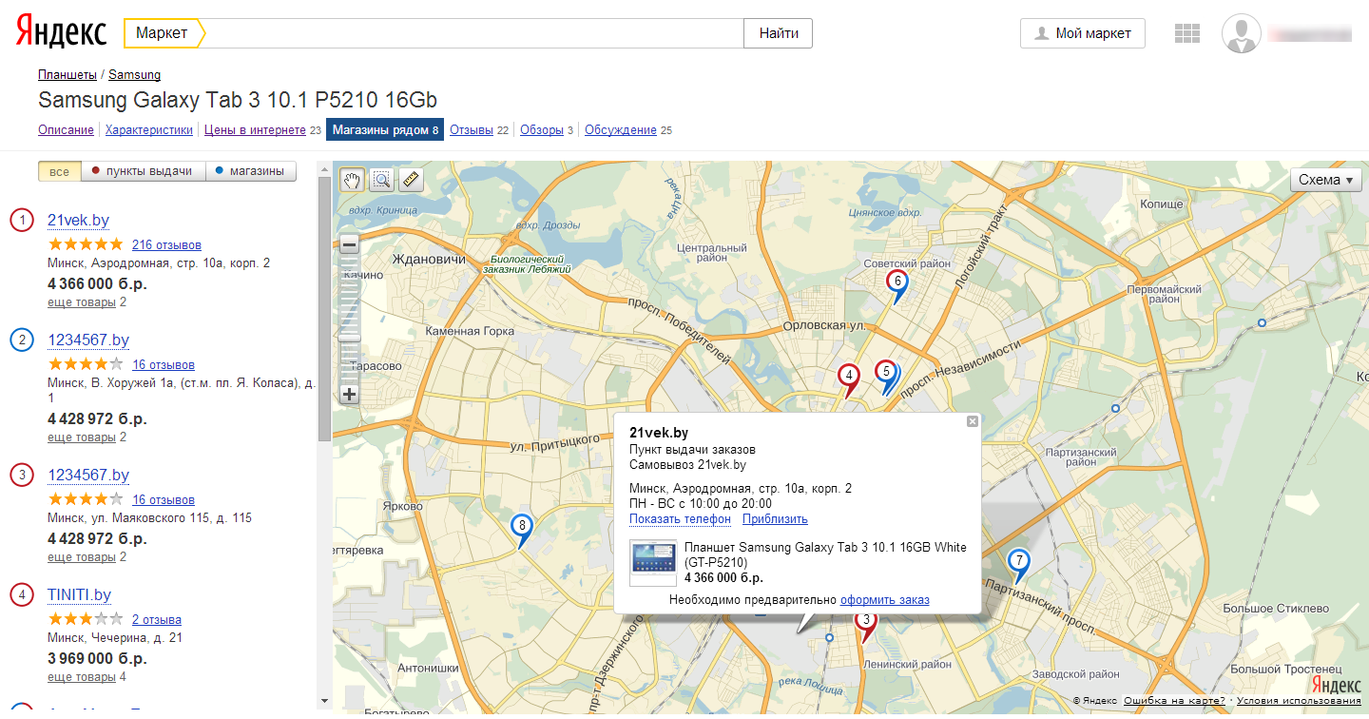Click price «3 969 000 б.р.»

click(97, 658)
